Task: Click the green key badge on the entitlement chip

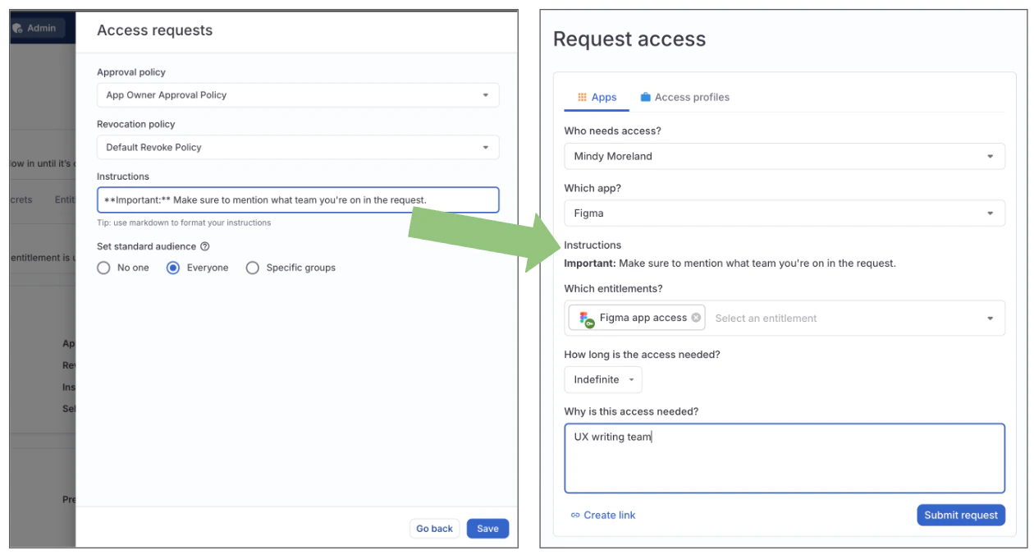Action: click(589, 323)
